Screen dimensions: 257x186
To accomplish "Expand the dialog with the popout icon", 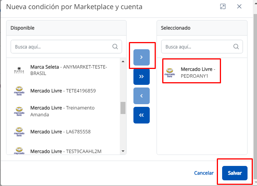I will coord(223,6).
